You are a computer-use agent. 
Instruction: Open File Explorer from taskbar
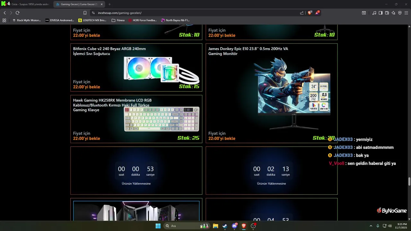click(215, 226)
